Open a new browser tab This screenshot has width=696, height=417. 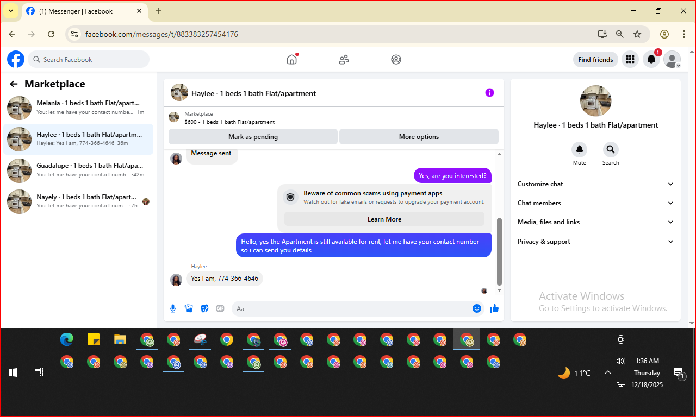159,11
